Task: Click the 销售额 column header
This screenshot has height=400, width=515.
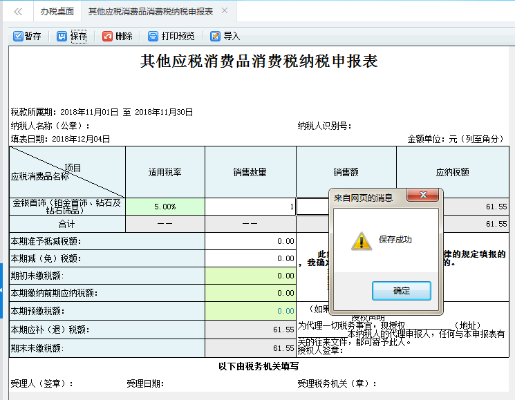Action: click(x=346, y=172)
